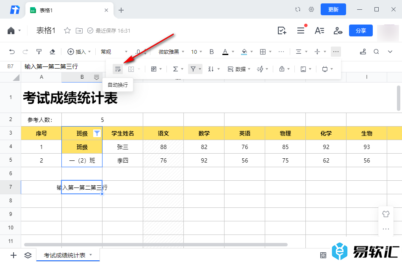This screenshot has width=402, height=262.
Task: Select the 语文 header cell
Action: (164, 133)
